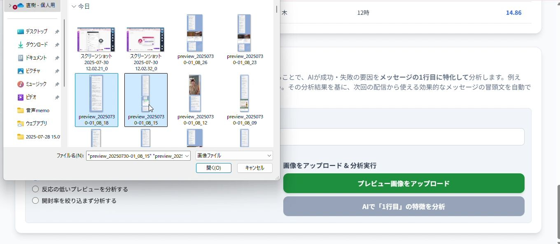Click pin icon next to ダウンロード
Image resolution: width=560 pixels, height=244 pixels.
(57, 45)
